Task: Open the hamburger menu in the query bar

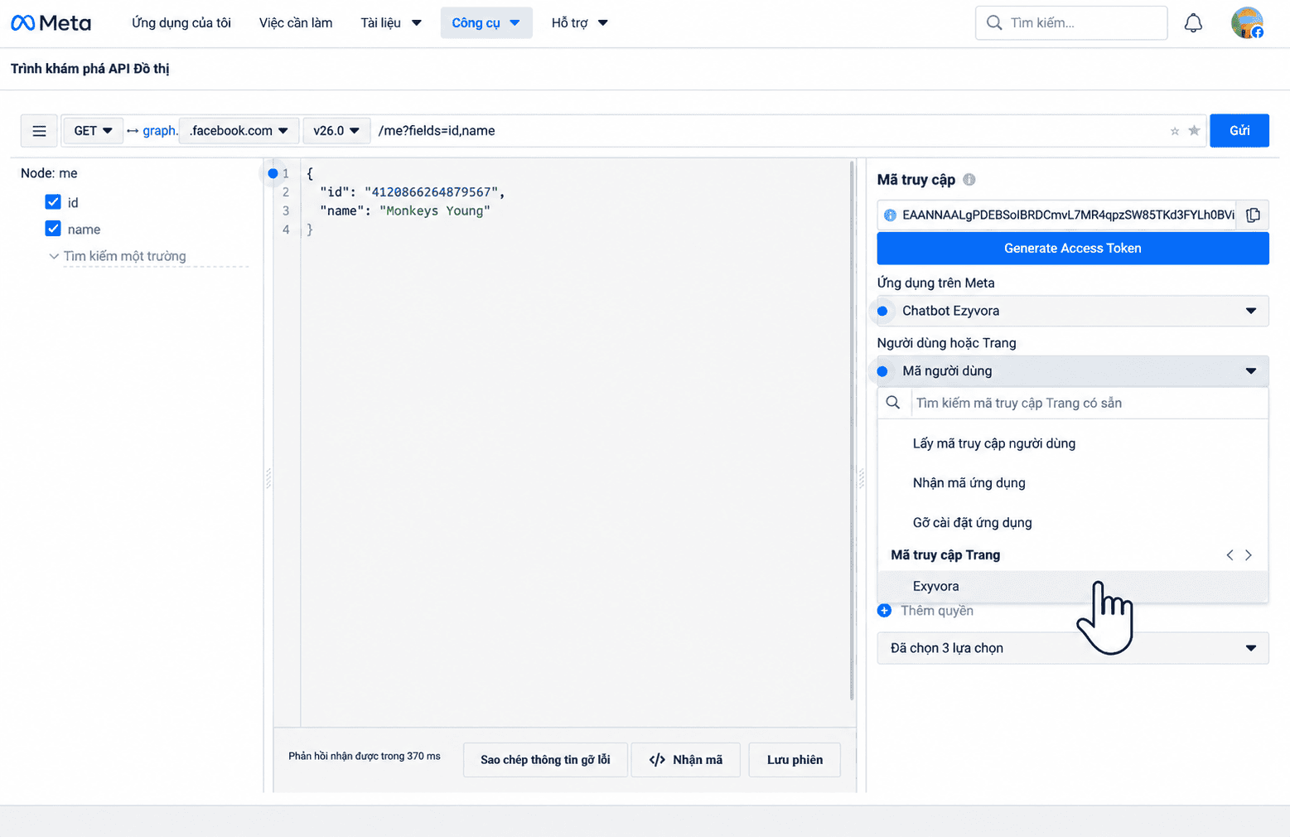Action: 39,131
